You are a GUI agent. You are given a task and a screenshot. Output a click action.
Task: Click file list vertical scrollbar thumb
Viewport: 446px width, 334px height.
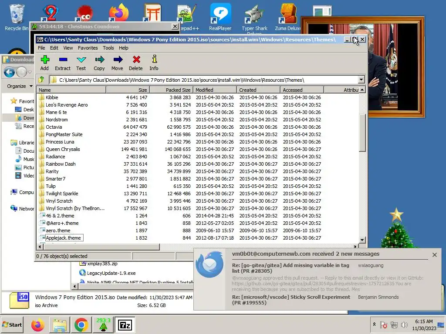click(x=362, y=133)
